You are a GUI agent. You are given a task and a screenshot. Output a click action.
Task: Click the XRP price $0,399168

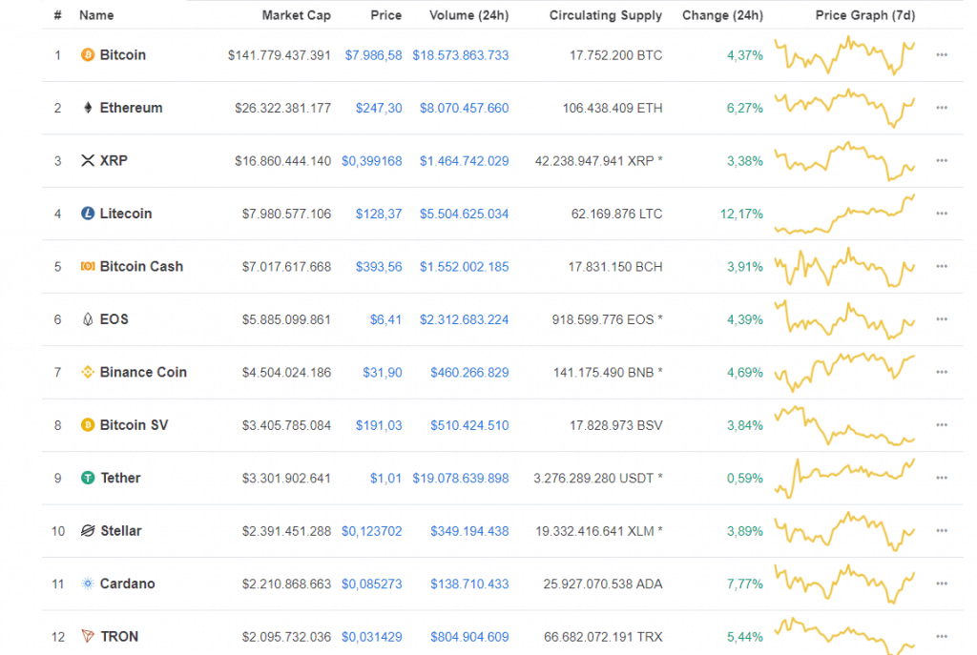371,161
